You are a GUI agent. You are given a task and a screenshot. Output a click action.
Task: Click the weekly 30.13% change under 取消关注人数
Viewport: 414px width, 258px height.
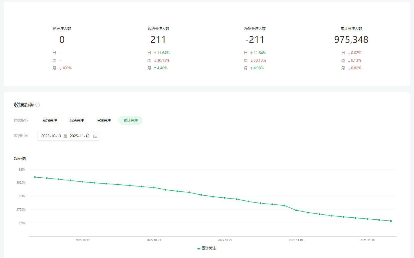click(x=162, y=60)
